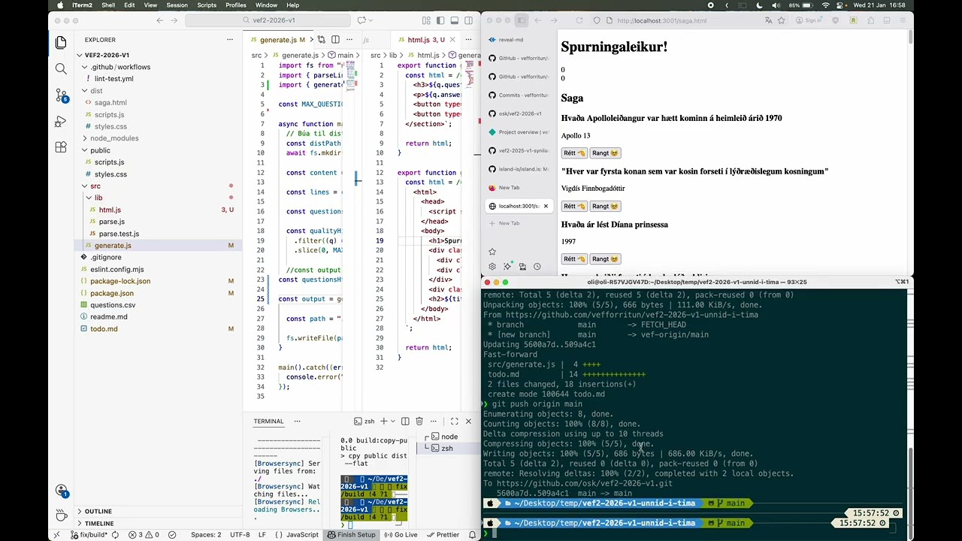This screenshot has width=962, height=541.
Task: Kill the VS Code terminal with trash icon
Action: pyautogui.click(x=419, y=421)
